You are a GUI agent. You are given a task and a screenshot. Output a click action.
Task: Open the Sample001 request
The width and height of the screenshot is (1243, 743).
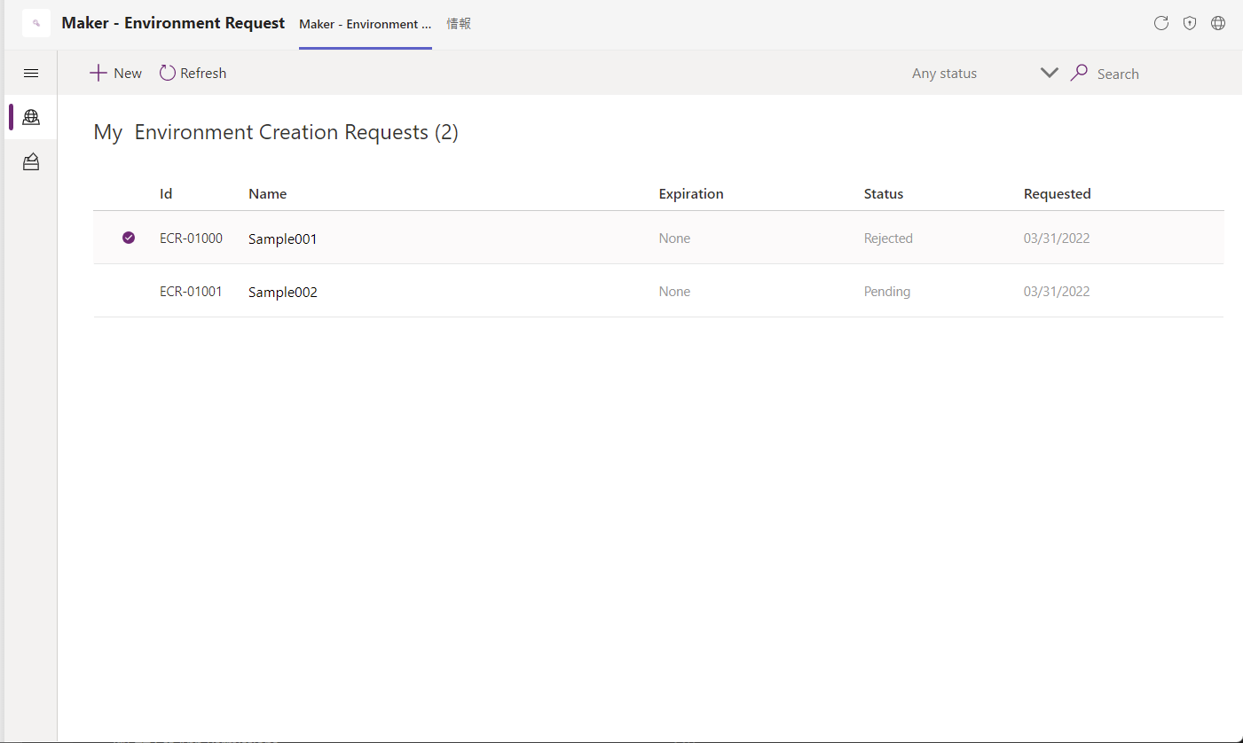coord(283,239)
